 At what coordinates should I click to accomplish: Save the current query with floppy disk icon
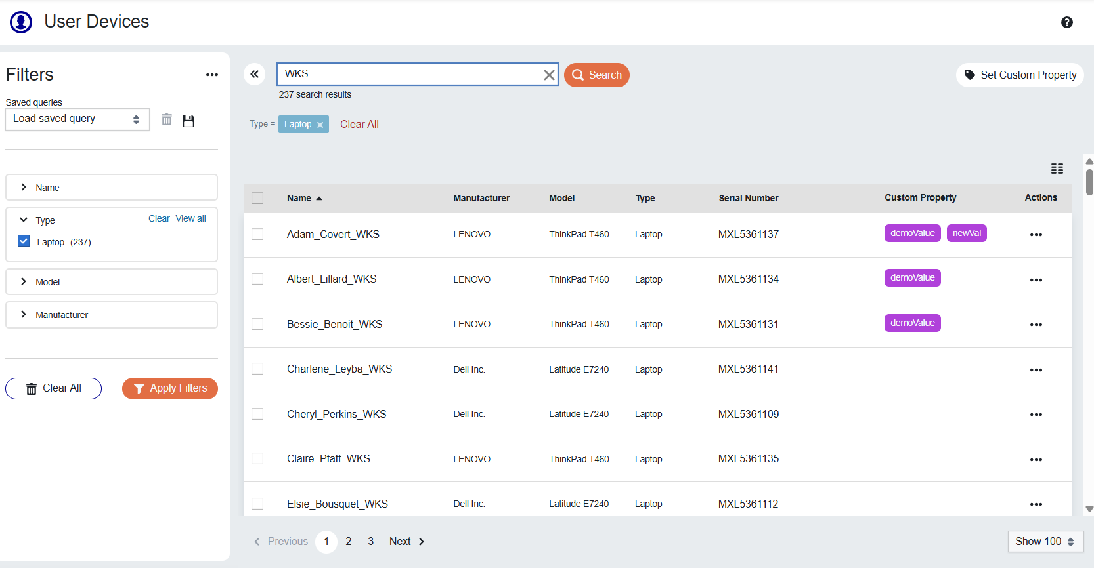click(188, 121)
